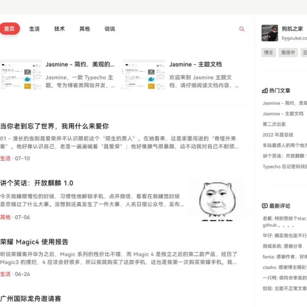Viewport: 307px width, 307px height.
Task: Open comment by 一只鸭
Action: point(285,278)
